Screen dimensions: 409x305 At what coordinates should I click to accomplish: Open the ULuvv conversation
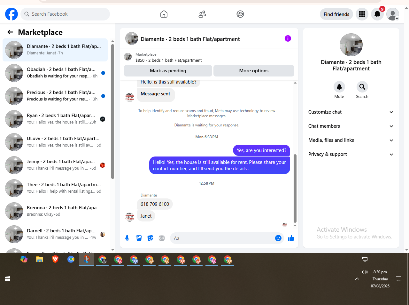click(55, 142)
